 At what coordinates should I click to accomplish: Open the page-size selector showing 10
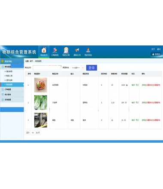pos(33,133)
